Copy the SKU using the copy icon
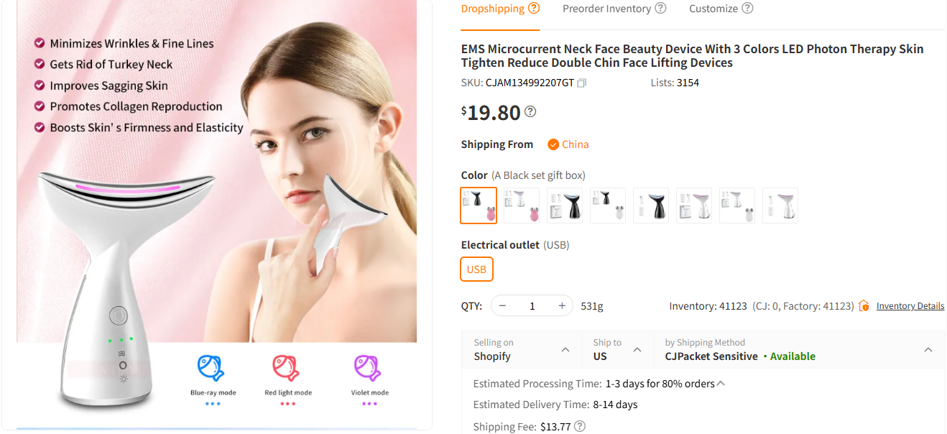Screen dimensions: 947x434 pyautogui.click(x=581, y=83)
